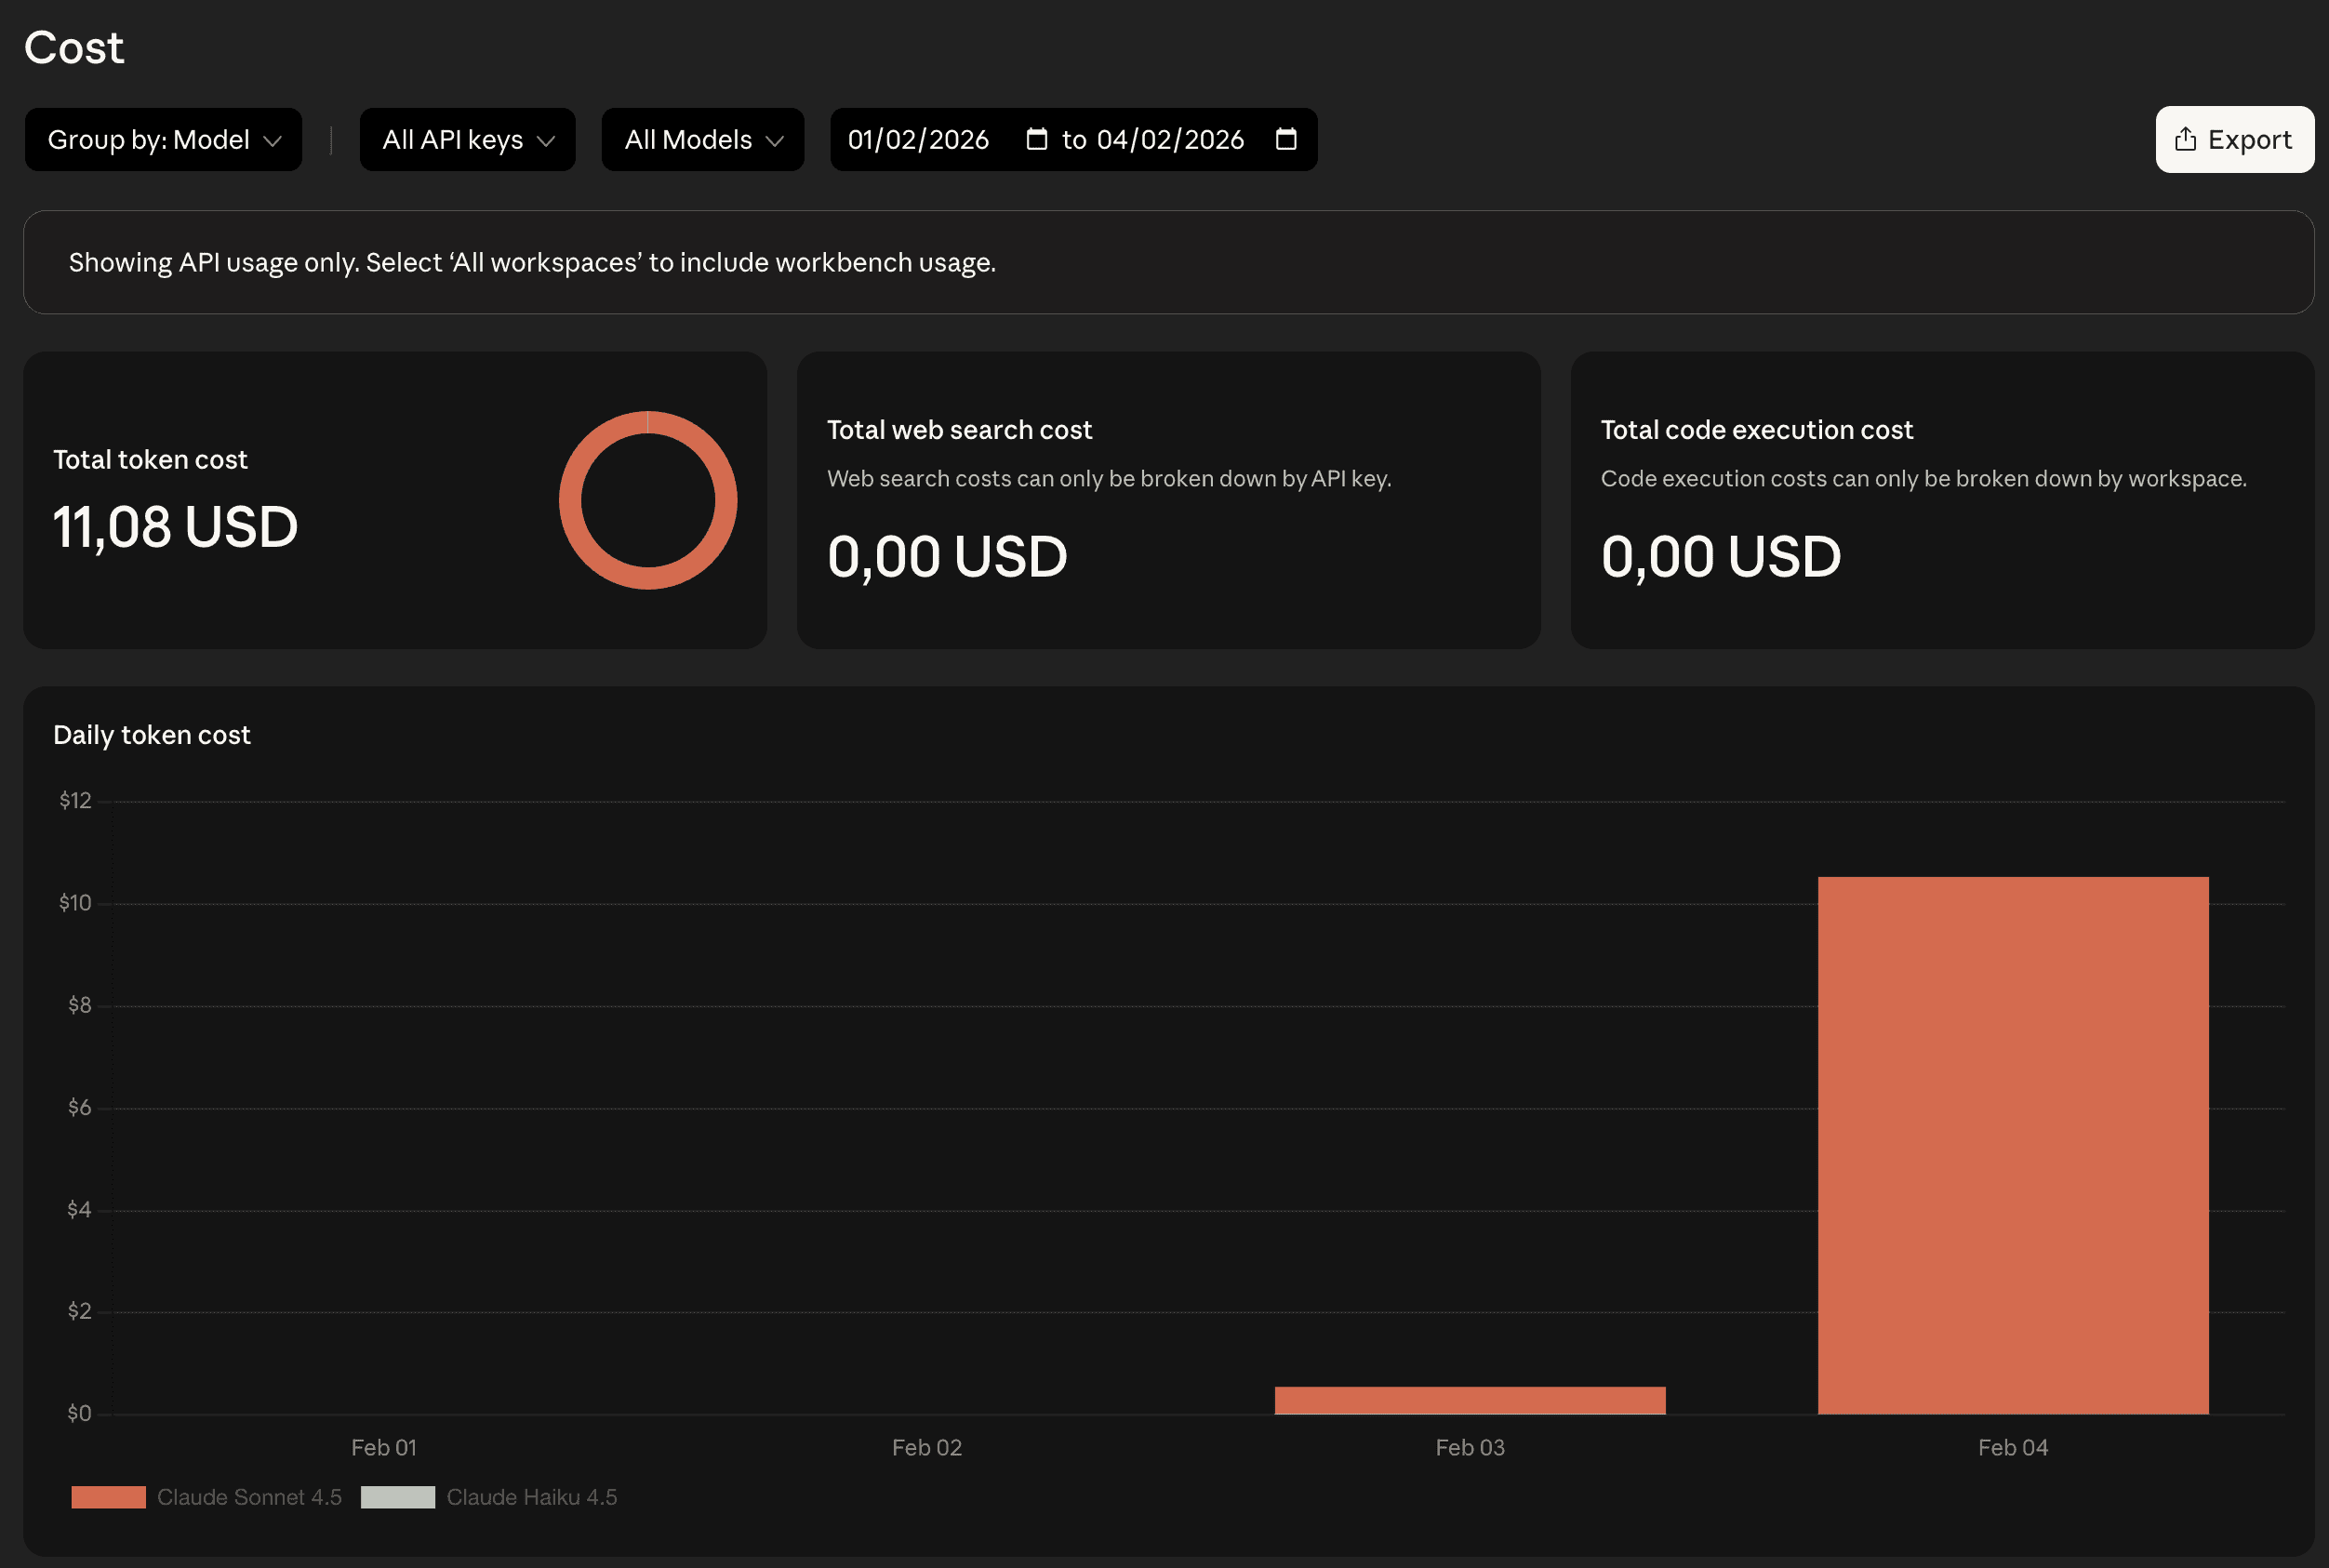Click the Feb 03 cost bar
Screen dimensions: 2329x1568
click(1469, 1400)
